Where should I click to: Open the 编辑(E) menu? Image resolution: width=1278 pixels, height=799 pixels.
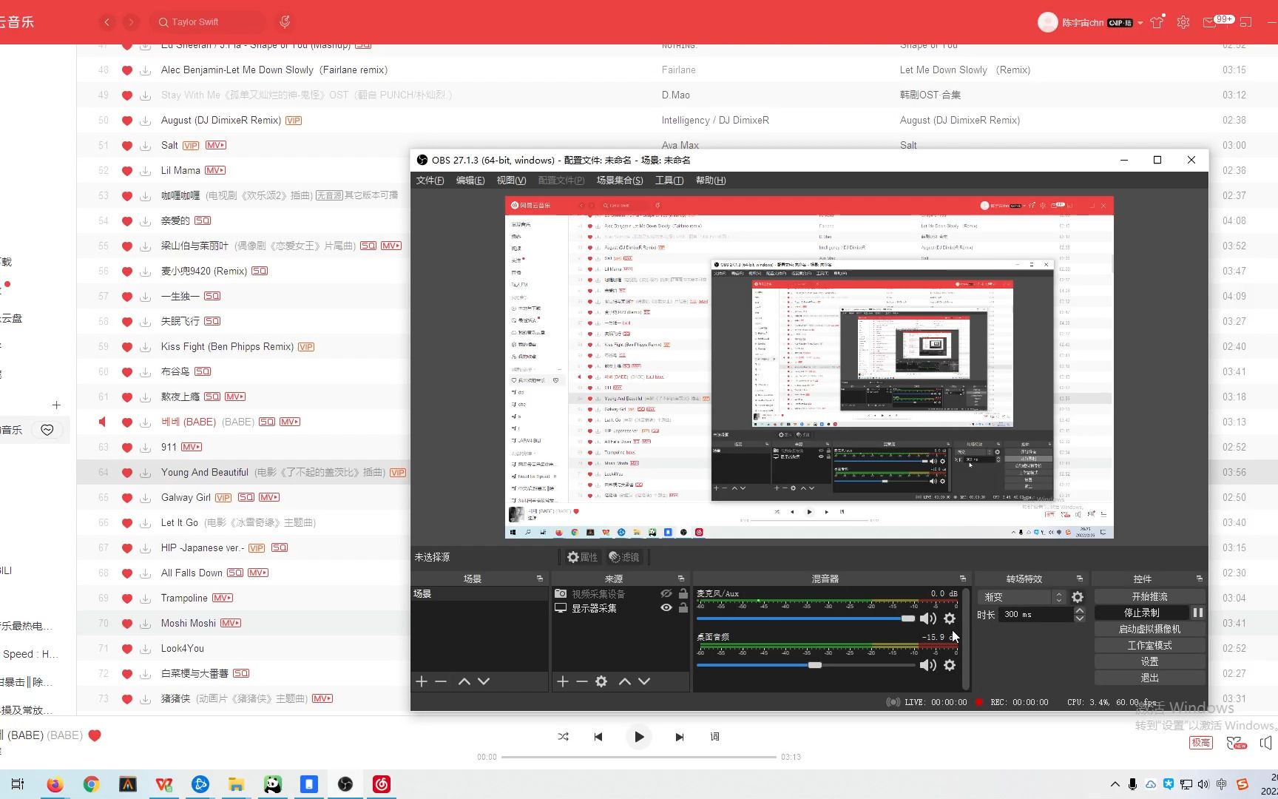tap(470, 181)
